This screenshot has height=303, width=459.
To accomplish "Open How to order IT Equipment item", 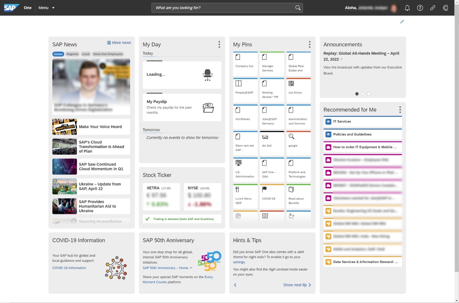I will pos(363,147).
